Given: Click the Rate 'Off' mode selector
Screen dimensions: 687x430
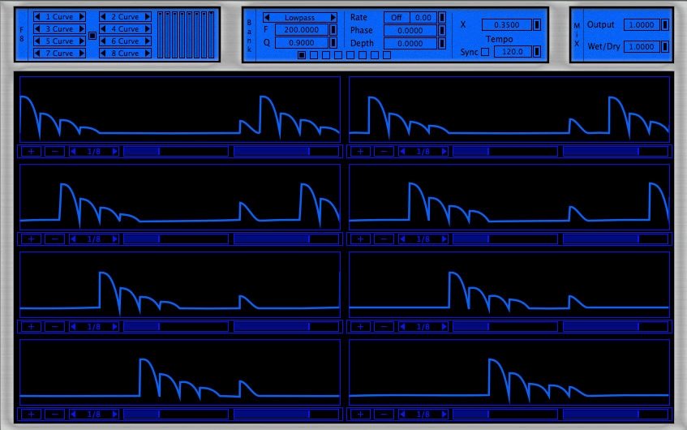Looking at the screenshot, I should click(x=397, y=18).
